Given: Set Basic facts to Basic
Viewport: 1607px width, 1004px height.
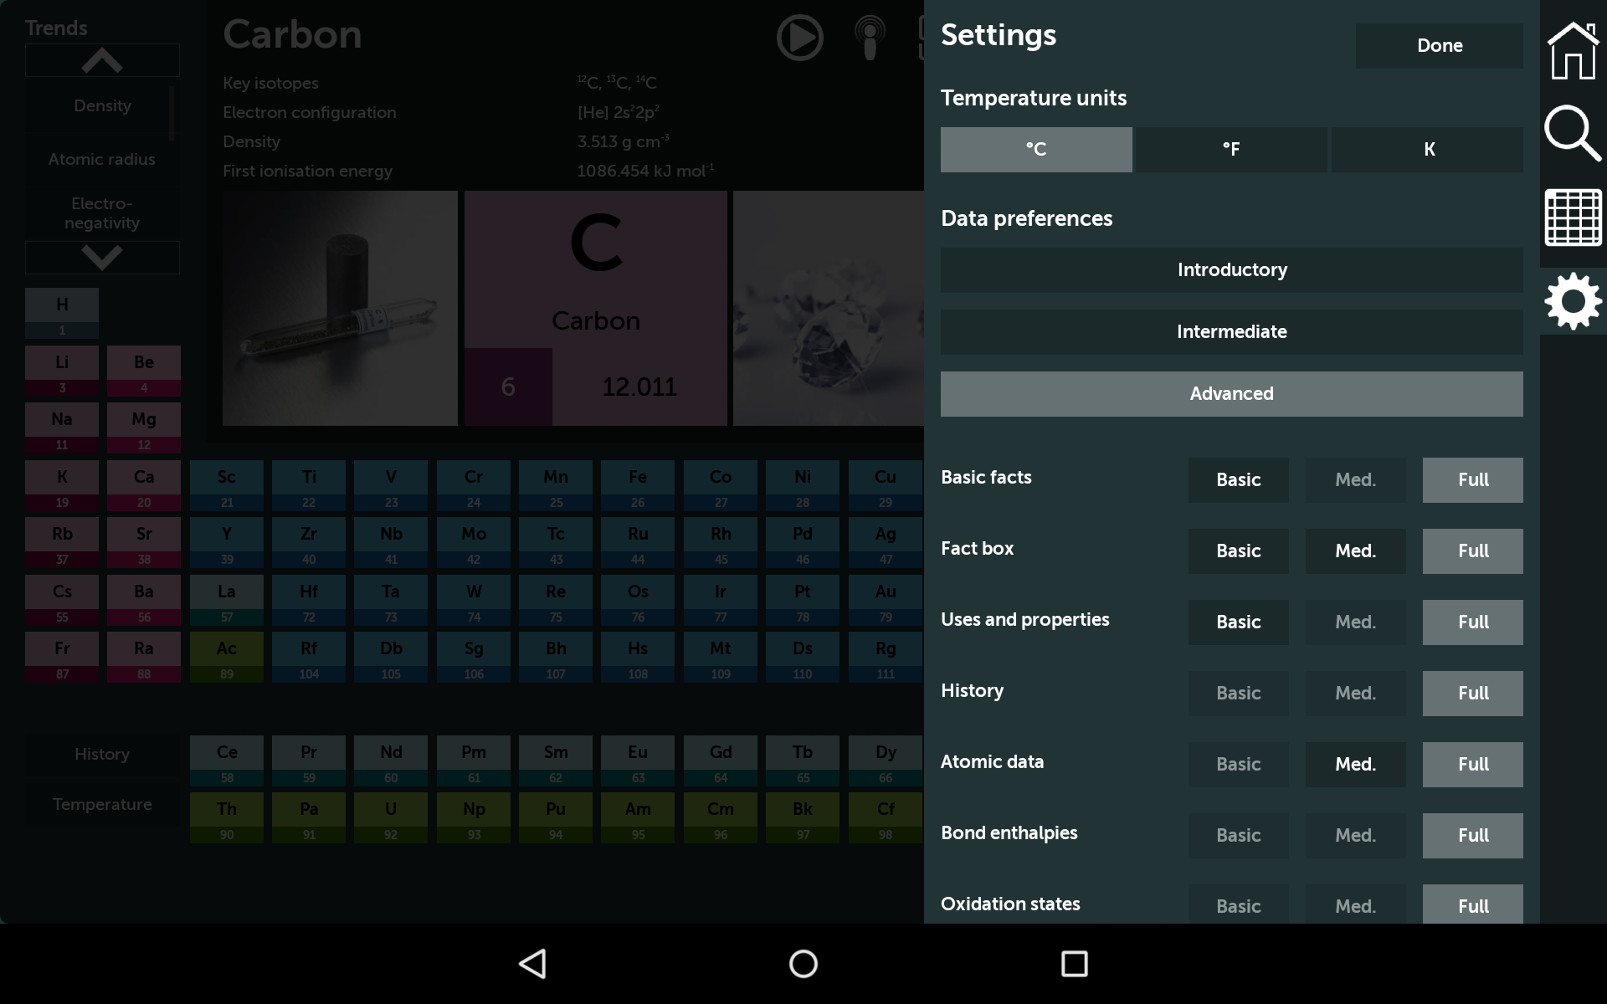Looking at the screenshot, I should pos(1238,480).
